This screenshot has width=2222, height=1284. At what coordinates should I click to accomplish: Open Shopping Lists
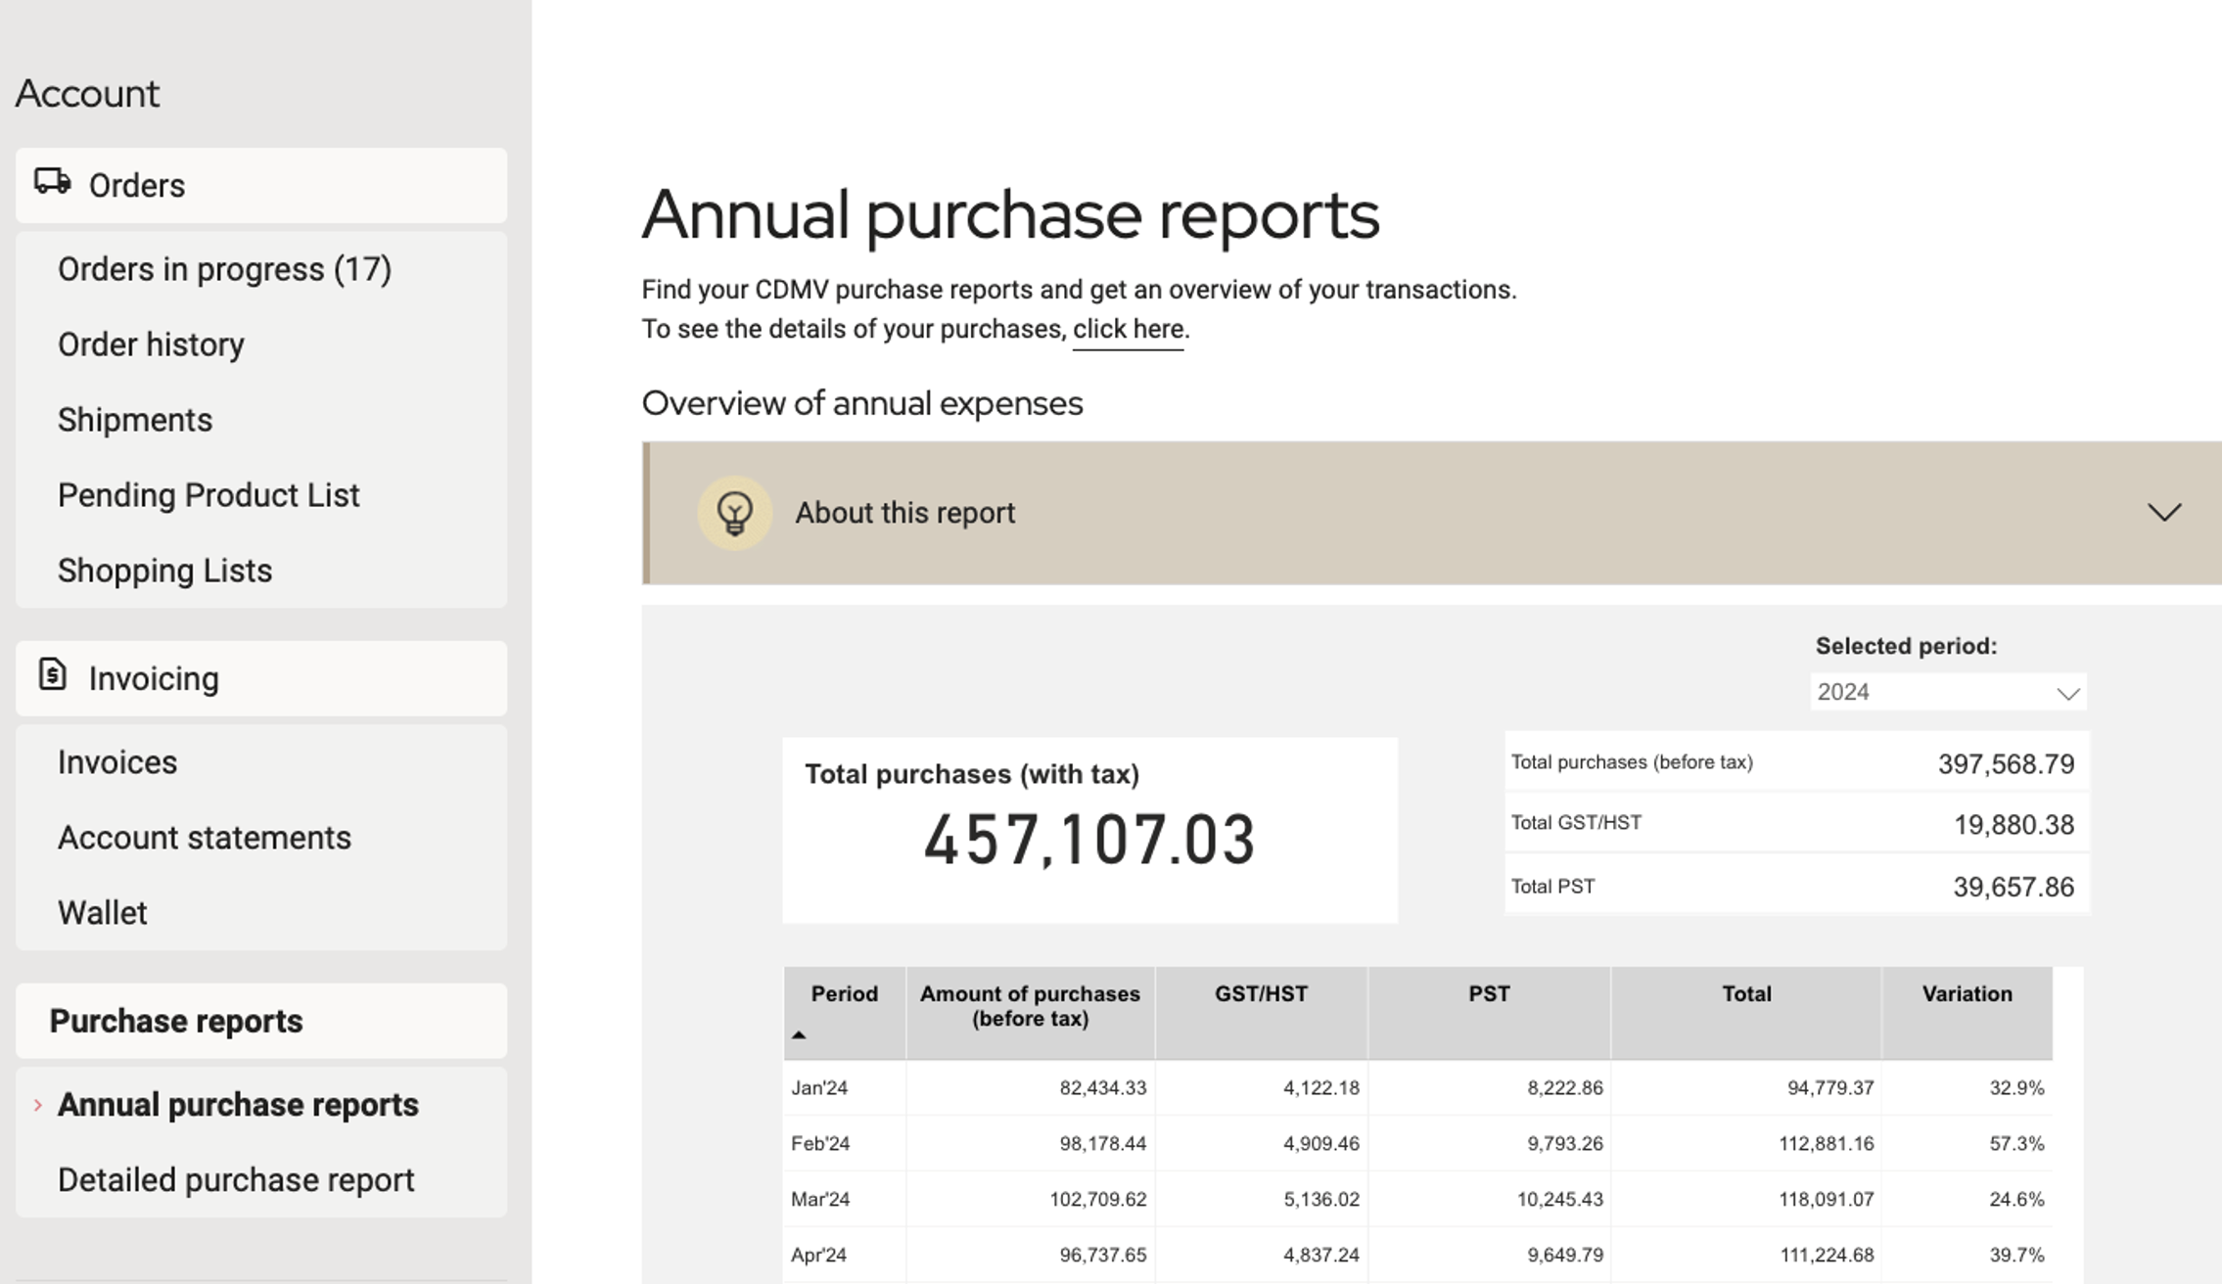[x=164, y=571]
